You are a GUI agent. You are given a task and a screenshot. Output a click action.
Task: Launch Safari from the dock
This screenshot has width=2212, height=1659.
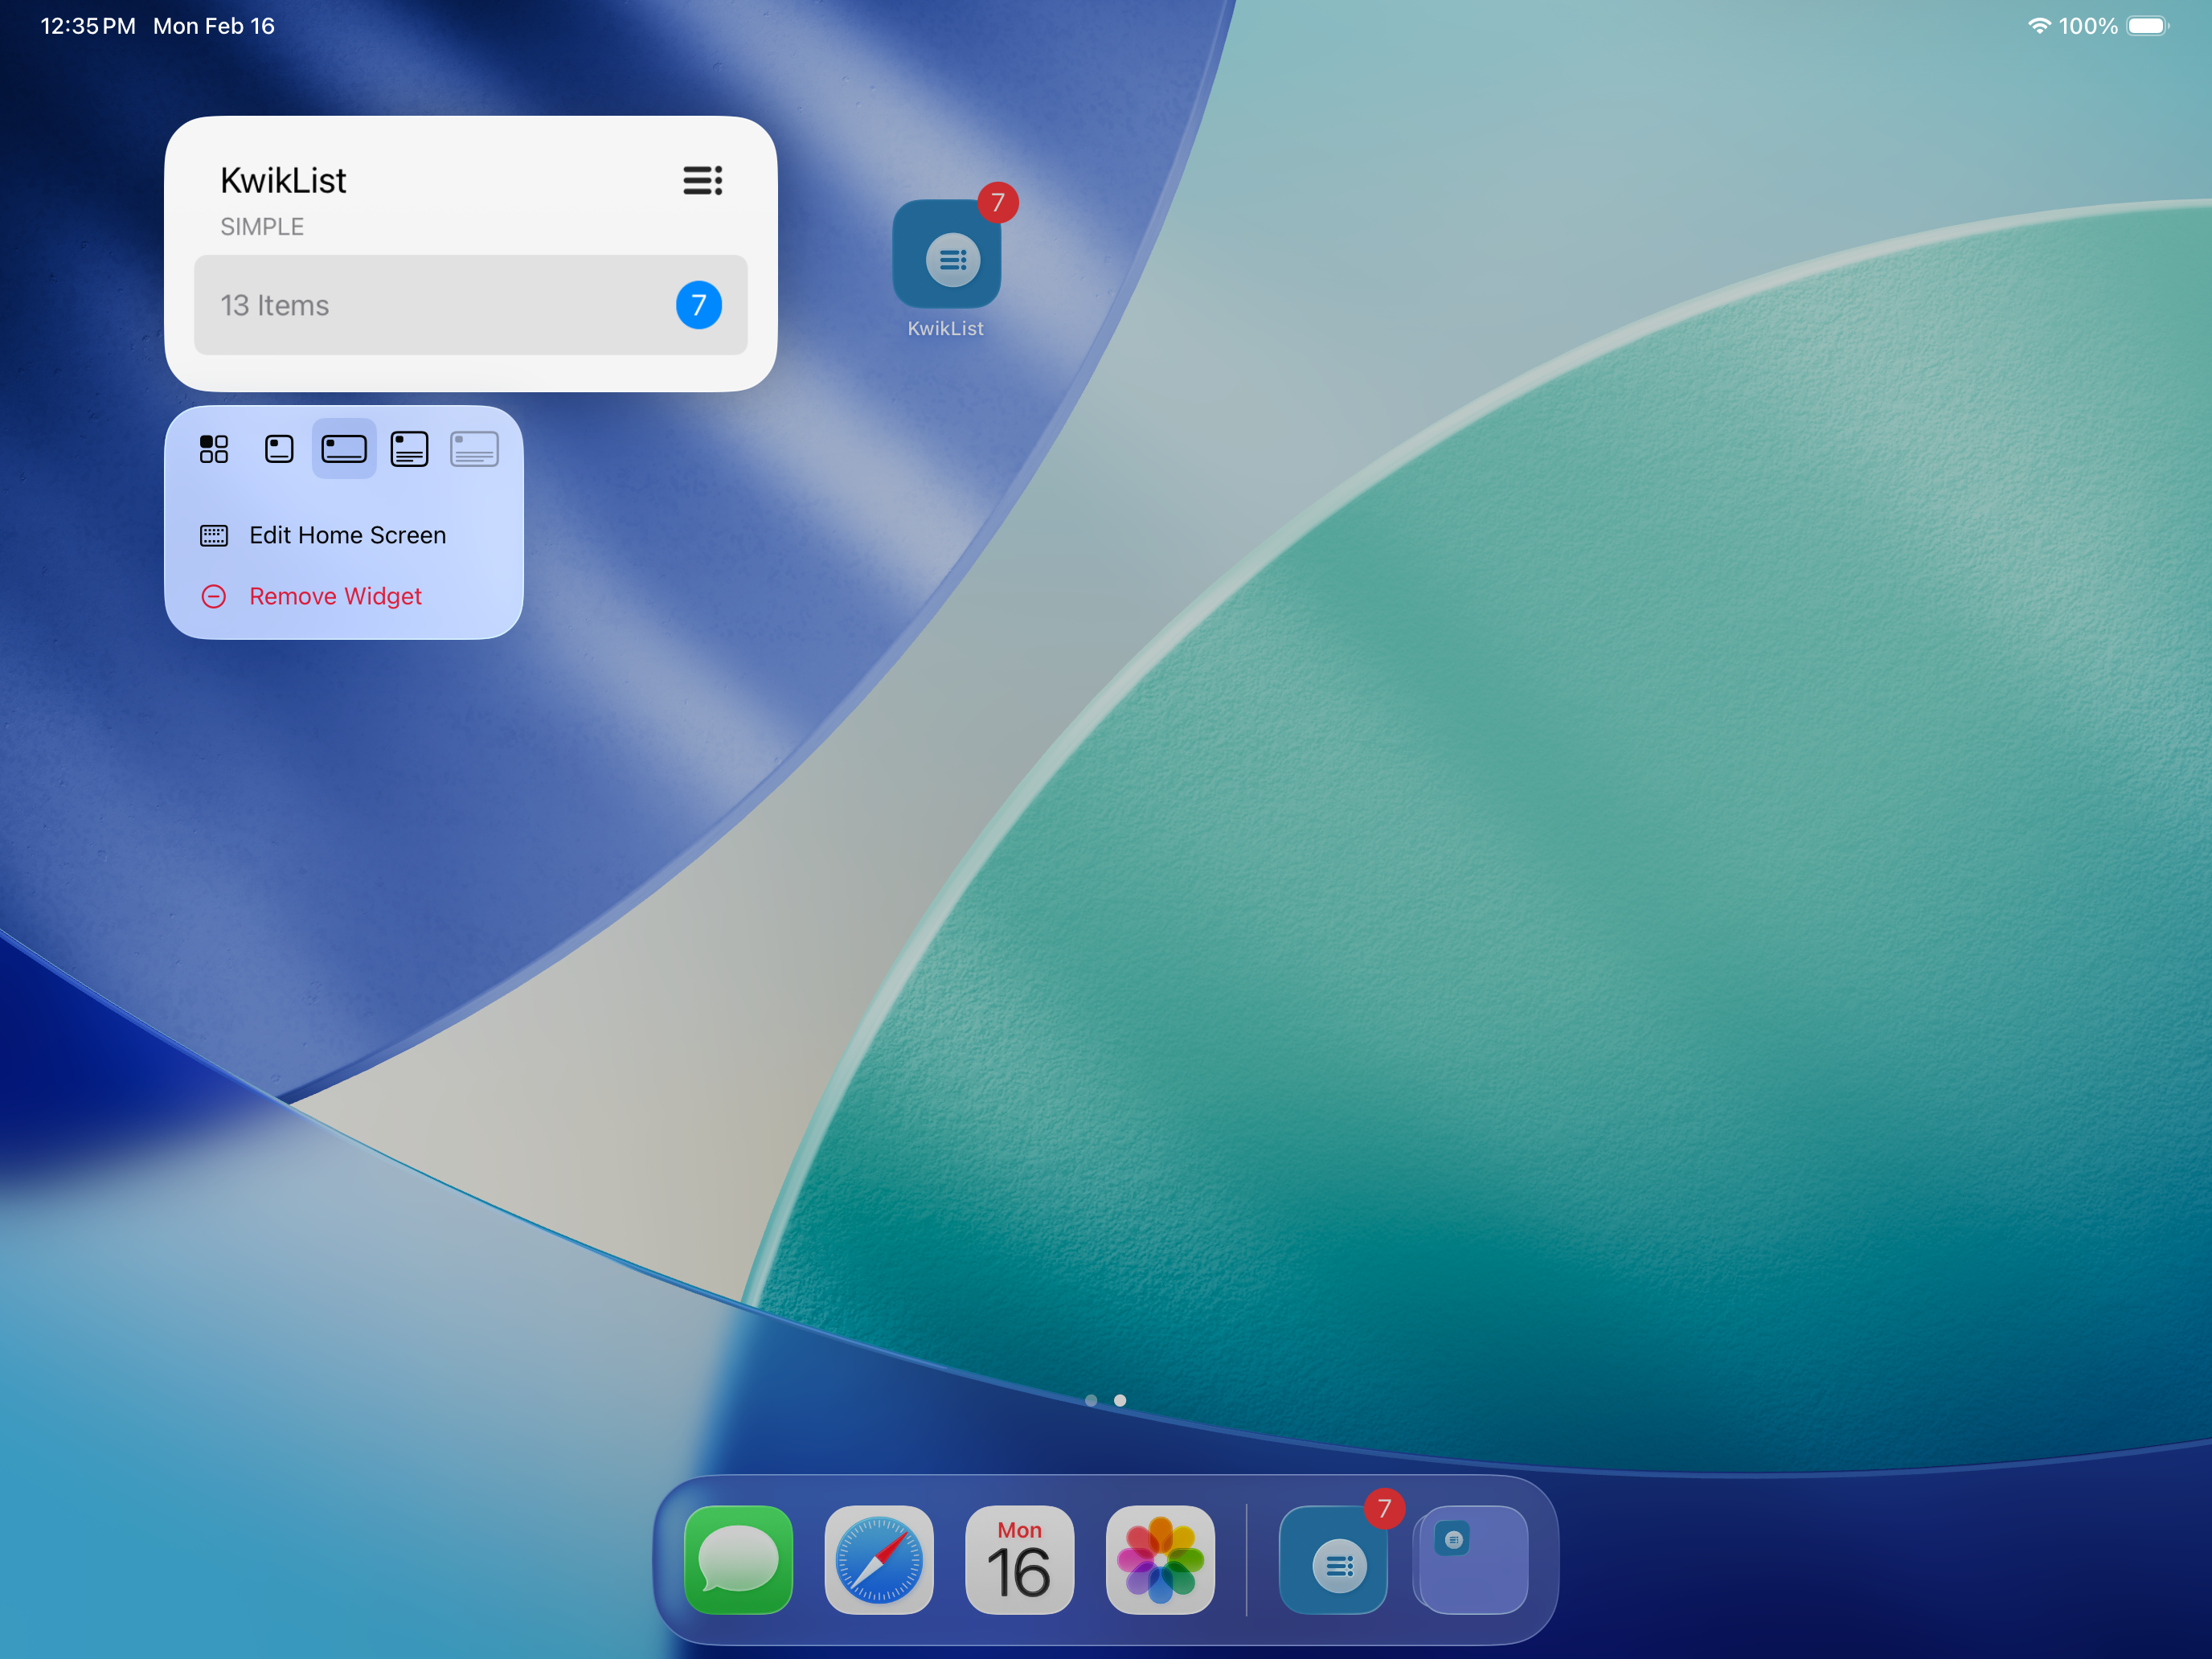click(879, 1559)
